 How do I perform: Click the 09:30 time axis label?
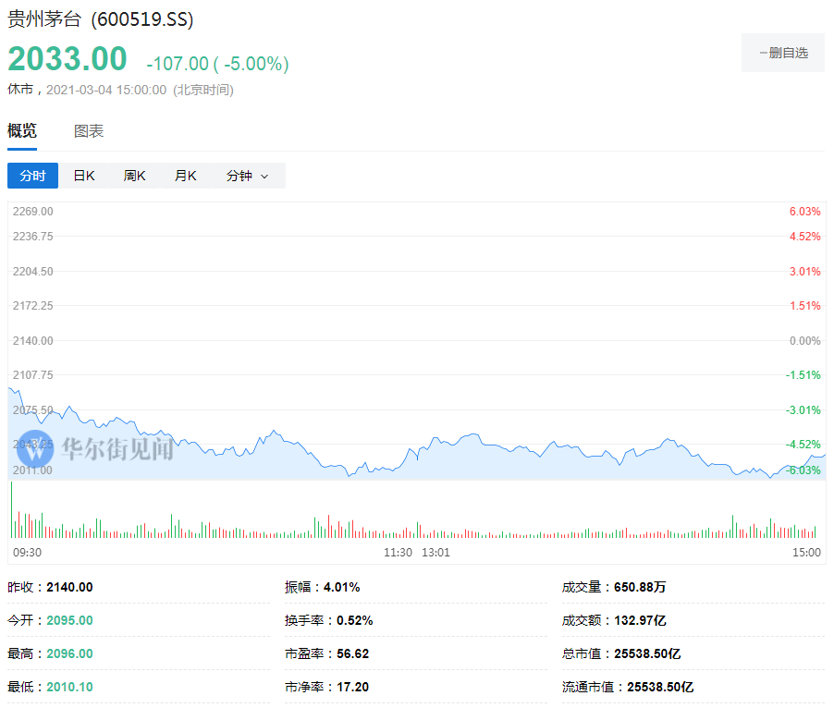[x=27, y=553]
